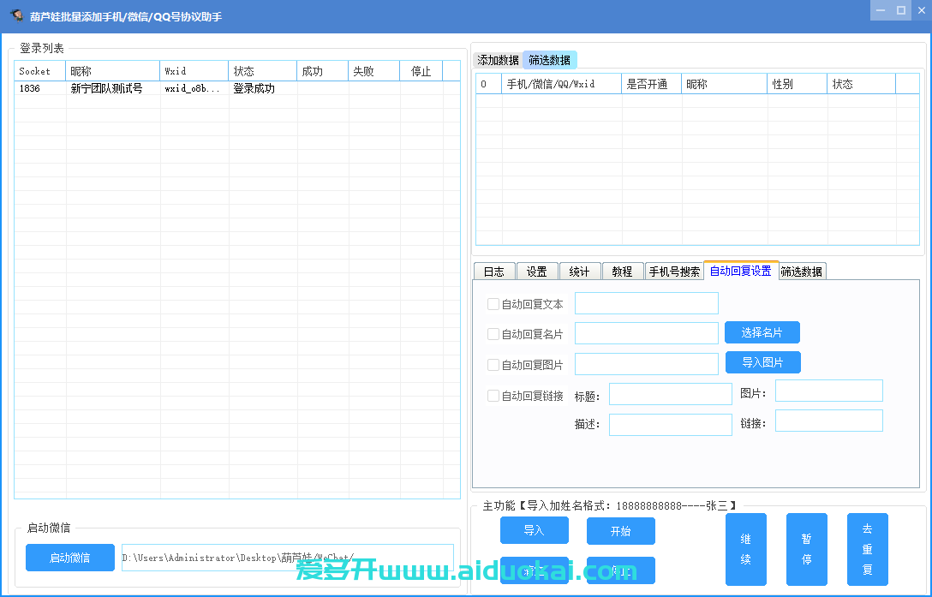Image resolution: width=932 pixels, height=597 pixels.
Task: Switch to the 统计 tab
Action: (x=580, y=272)
